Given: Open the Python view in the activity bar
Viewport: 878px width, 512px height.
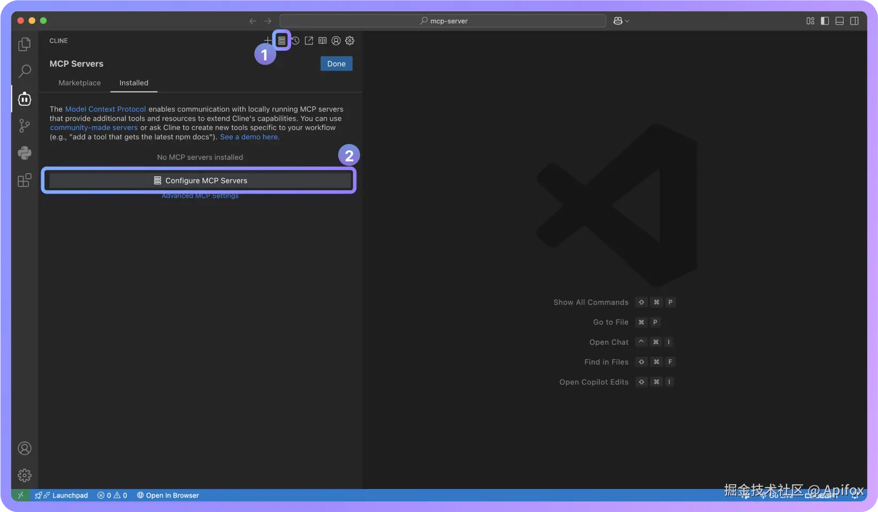Looking at the screenshot, I should pyautogui.click(x=25, y=153).
